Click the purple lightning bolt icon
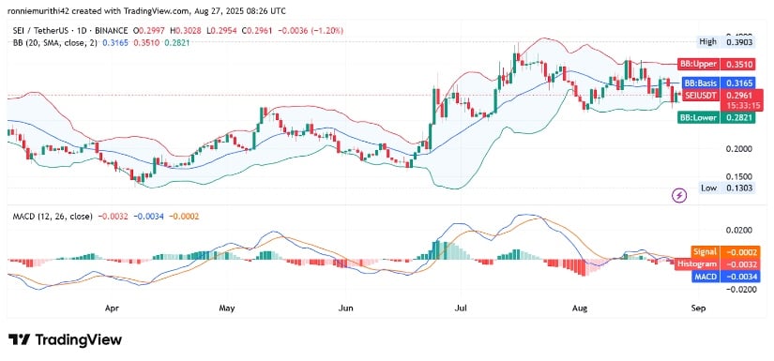Image resolution: width=774 pixels, height=361 pixels. coord(680,196)
